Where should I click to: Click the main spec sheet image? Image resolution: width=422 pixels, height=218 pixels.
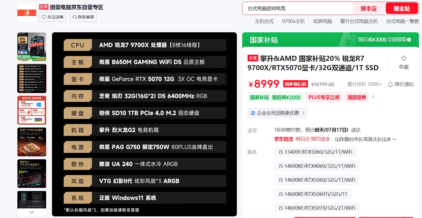(144, 124)
